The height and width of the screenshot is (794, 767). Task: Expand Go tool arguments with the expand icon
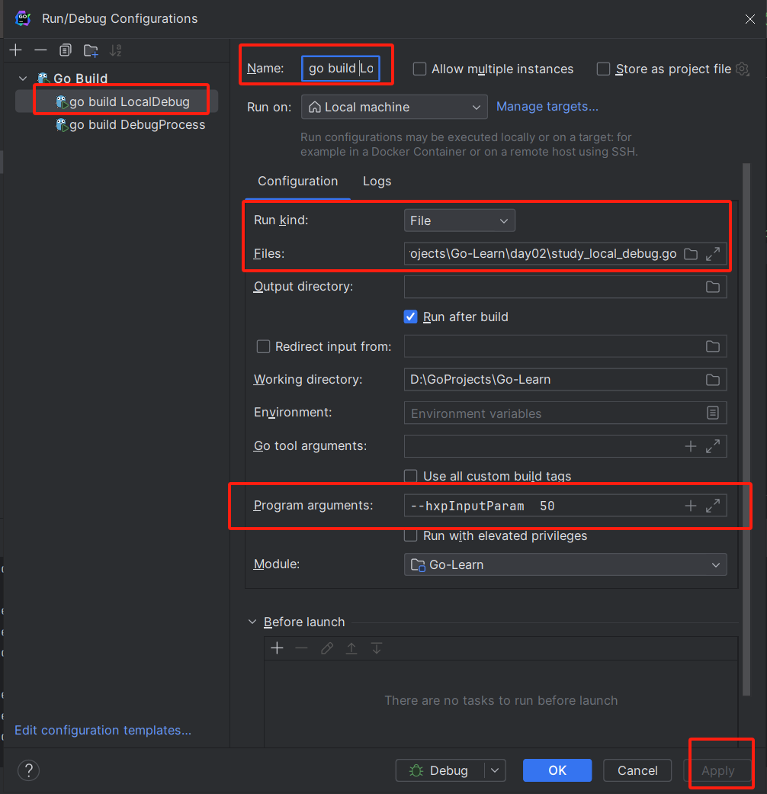(x=714, y=445)
